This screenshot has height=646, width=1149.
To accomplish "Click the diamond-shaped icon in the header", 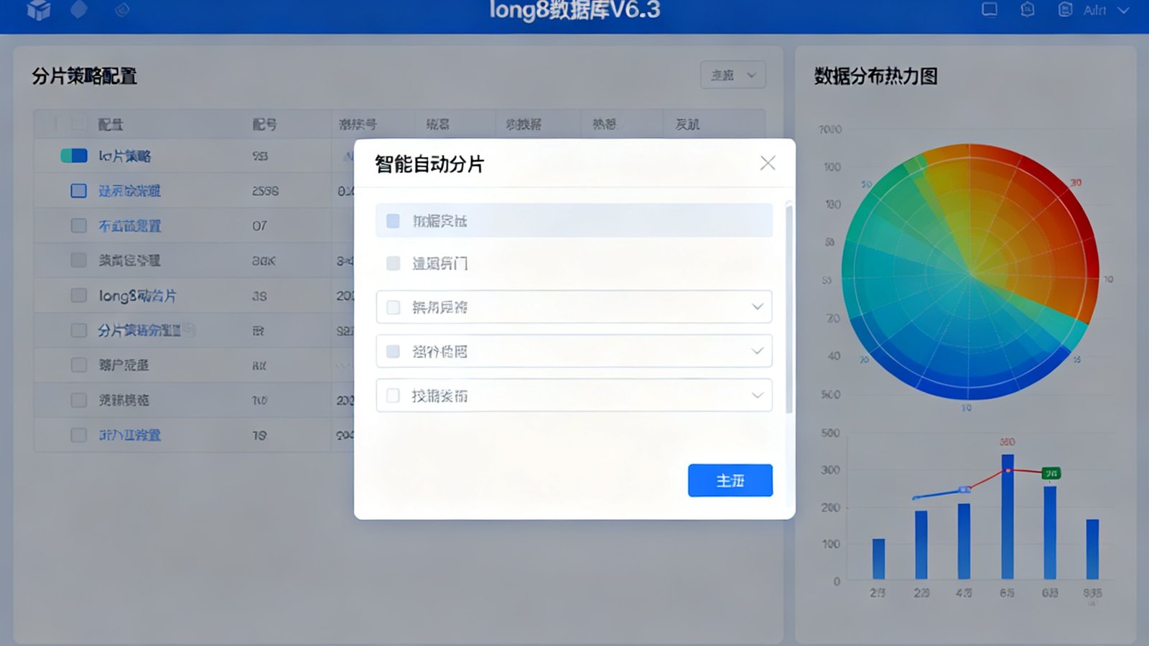I will pos(79,9).
